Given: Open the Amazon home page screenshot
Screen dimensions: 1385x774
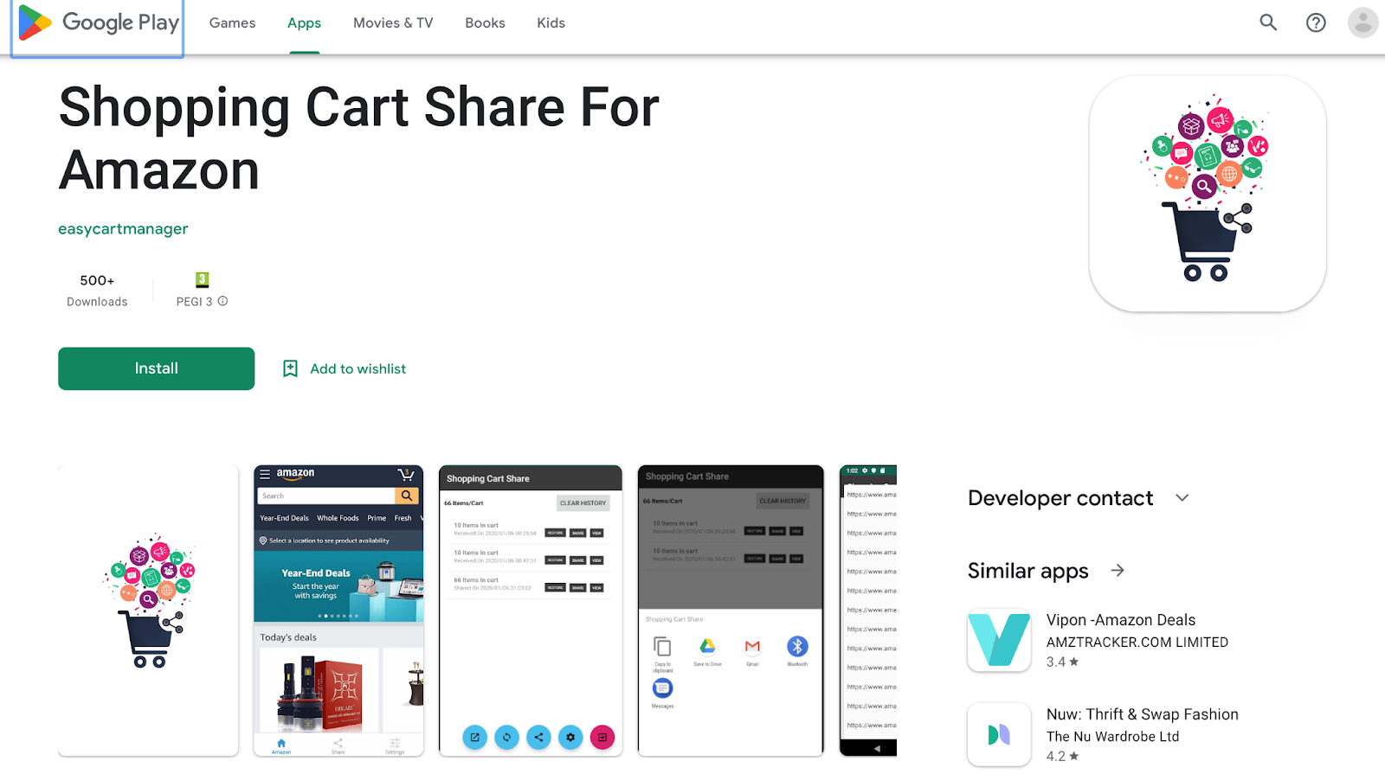Looking at the screenshot, I should 338,611.
